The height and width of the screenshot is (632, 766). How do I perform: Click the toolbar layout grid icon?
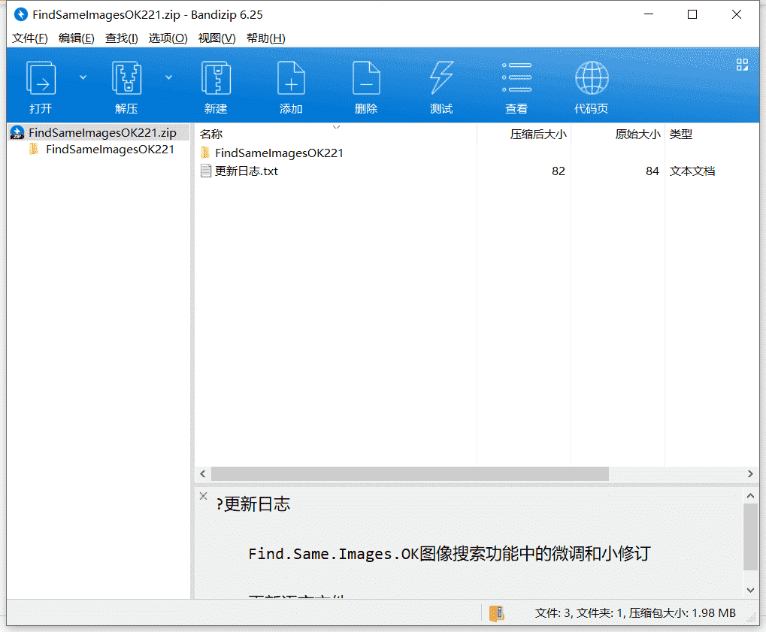tap(742, 65)
